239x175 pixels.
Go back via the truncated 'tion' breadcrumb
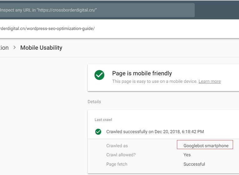[x=4, y=48]
